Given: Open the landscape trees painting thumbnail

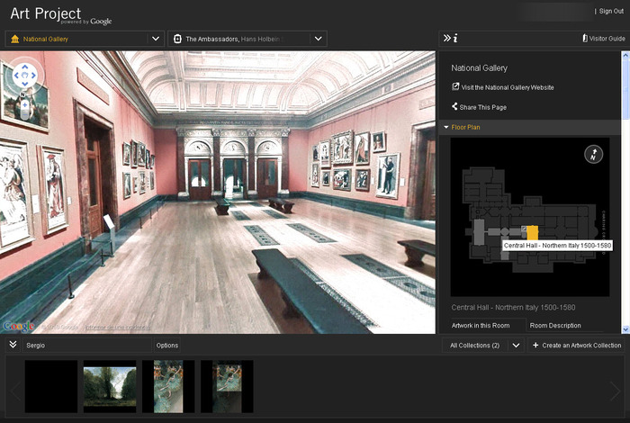Looking at the screenshot, I should [110, 386].
